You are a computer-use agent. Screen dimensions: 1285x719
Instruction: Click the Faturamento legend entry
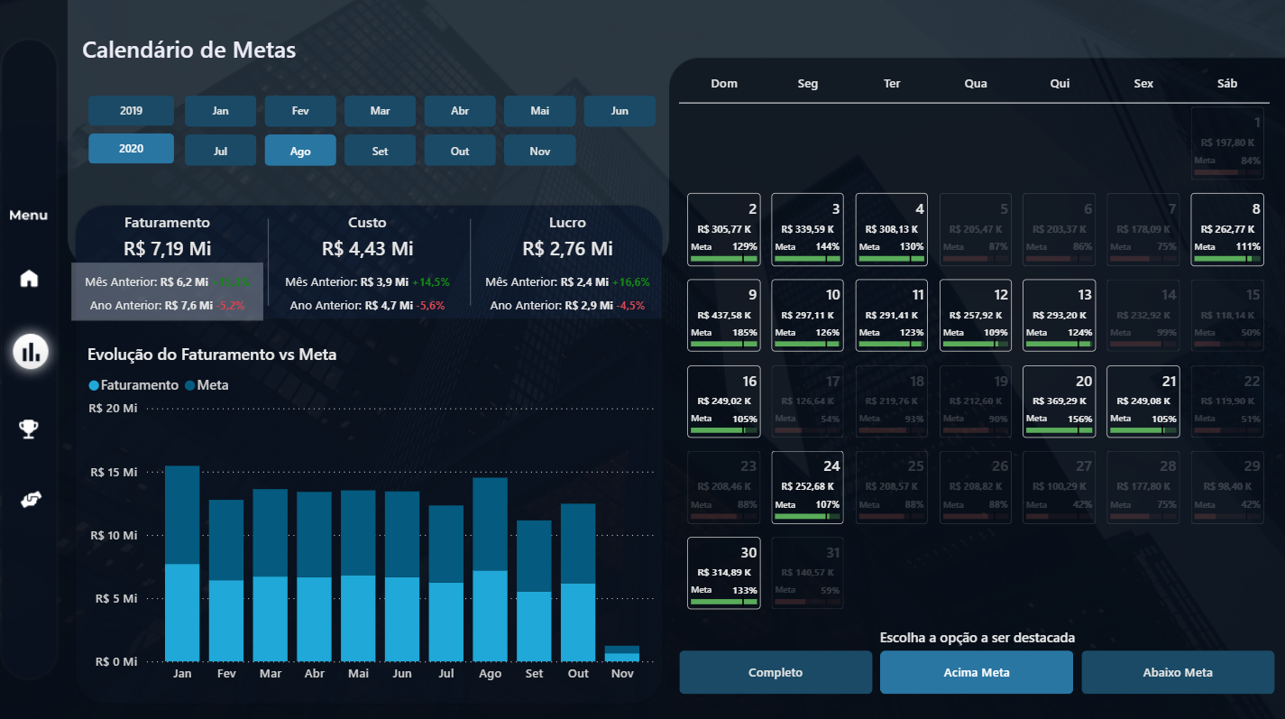pyautogui.click(x=133, y=385)
